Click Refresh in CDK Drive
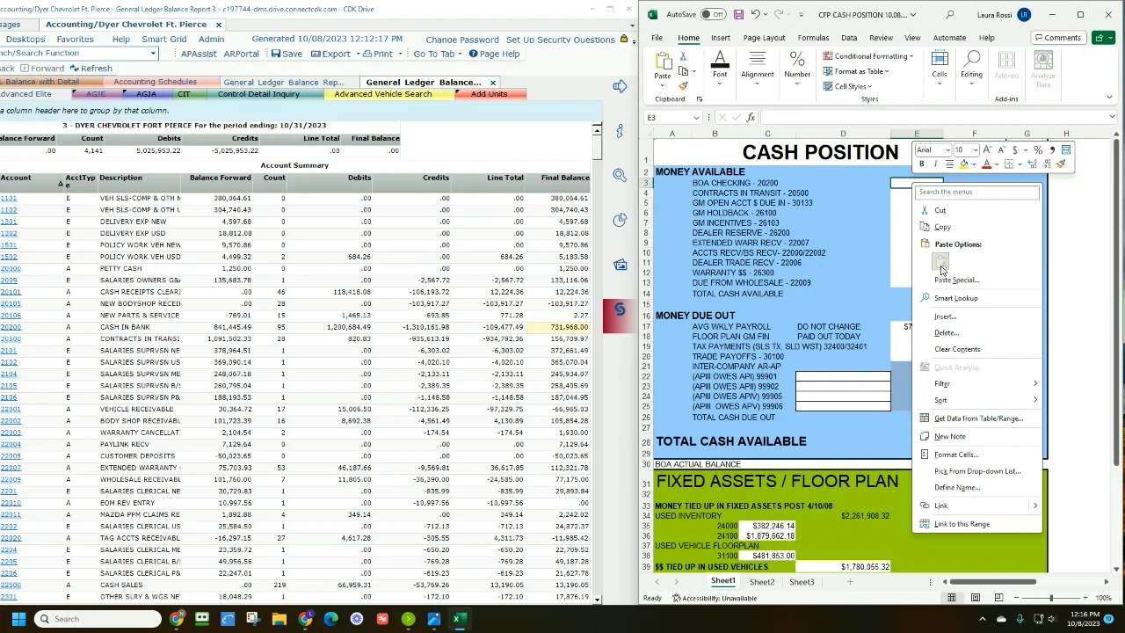This screenshot has height=633, width=1125. [x=91, y=68]
